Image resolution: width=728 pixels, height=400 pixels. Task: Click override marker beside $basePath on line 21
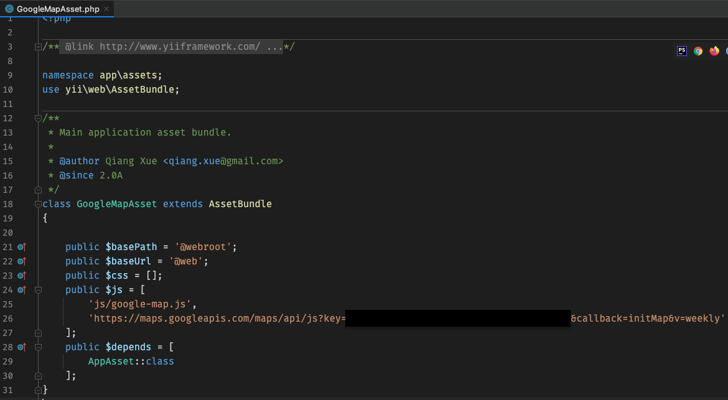tap(22, 247)
